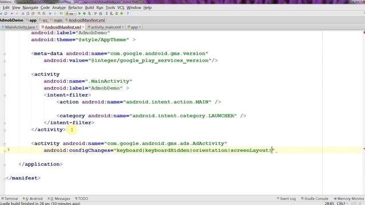Open the Event Log panel
365x205 pixels.
[286, 199]
